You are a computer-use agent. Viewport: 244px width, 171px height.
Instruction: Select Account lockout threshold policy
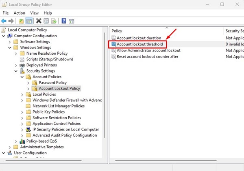click(139, 44)
